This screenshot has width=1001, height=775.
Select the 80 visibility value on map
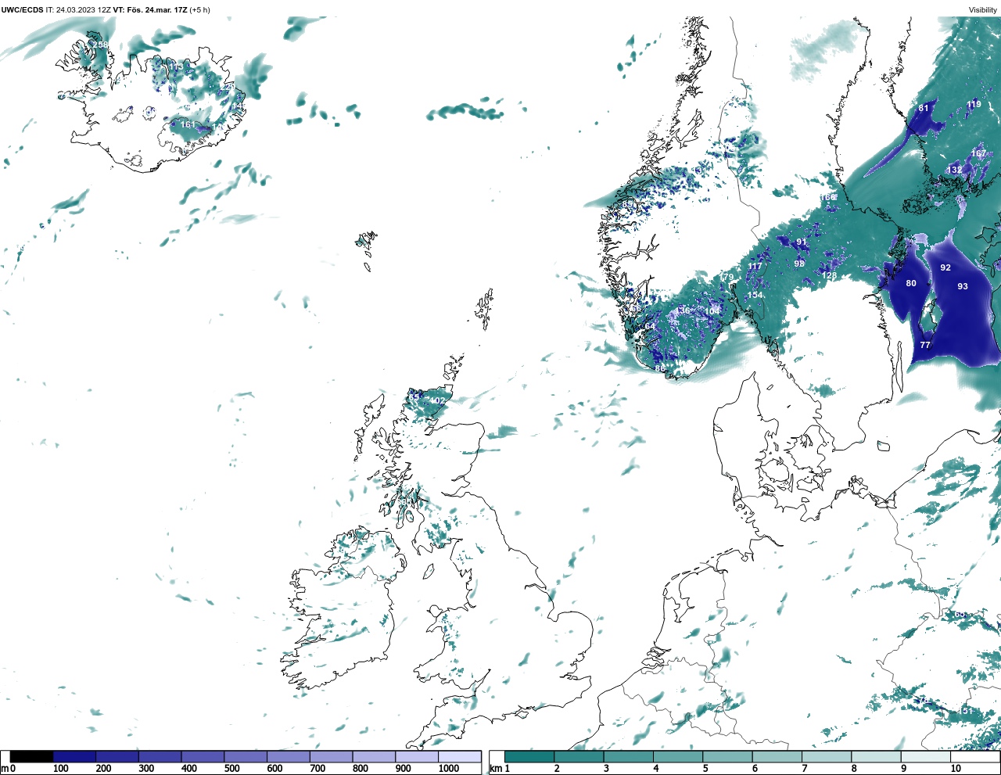tap(911, 283)
